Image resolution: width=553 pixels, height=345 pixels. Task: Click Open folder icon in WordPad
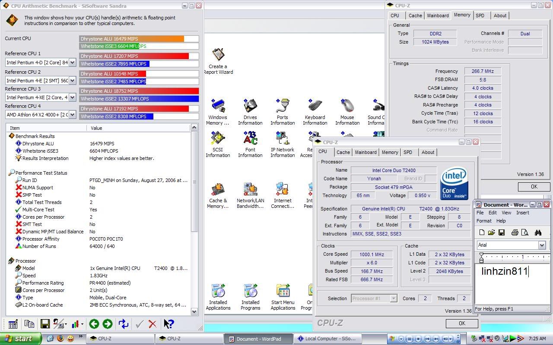pyautogui.click(x=491, y=232)
